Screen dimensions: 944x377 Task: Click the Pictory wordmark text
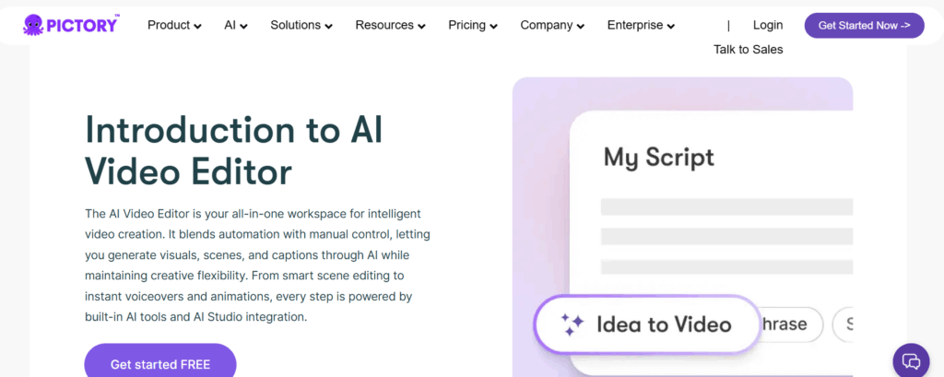coord(84,25)
